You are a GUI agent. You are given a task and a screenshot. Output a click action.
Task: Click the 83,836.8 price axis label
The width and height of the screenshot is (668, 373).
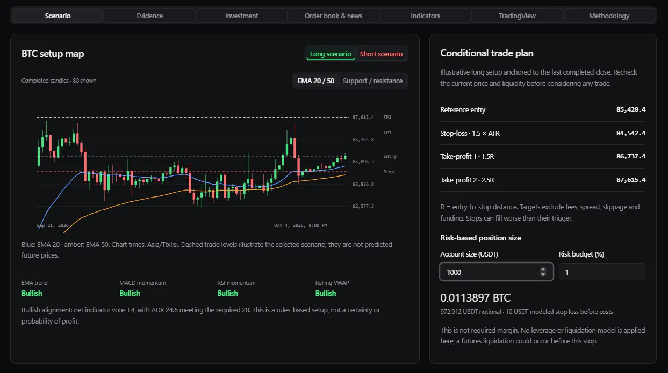click(363, 184)
